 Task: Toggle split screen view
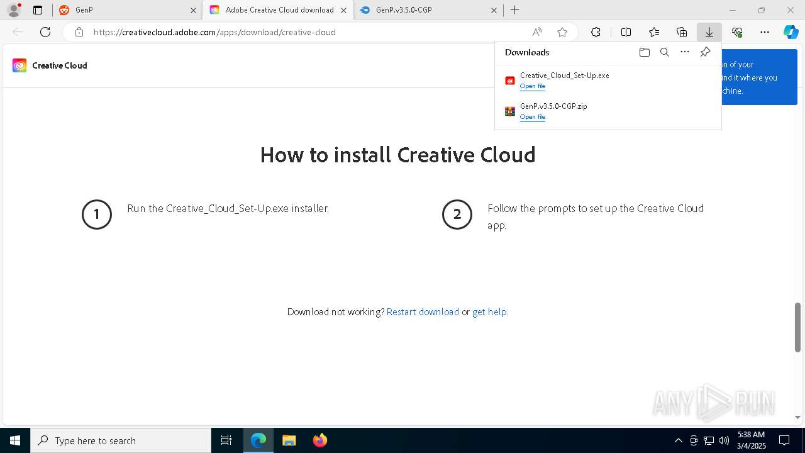(x=626, y=32)
